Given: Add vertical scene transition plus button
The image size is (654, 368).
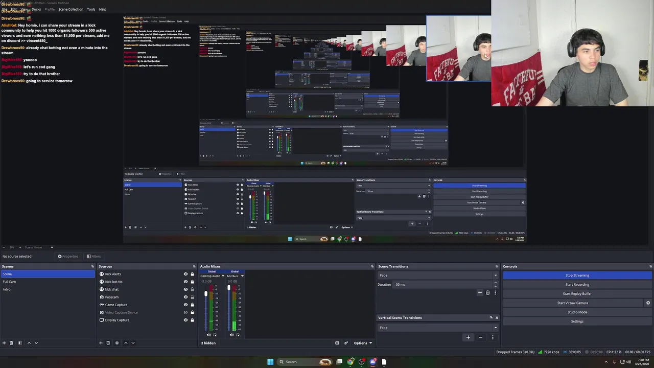Looking at the screenshot, I should [468, 337].
